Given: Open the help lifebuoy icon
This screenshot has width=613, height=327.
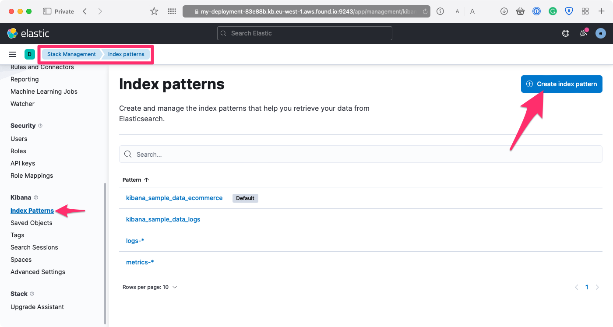Looking at the screenshot, I should [x=566, y=33].
